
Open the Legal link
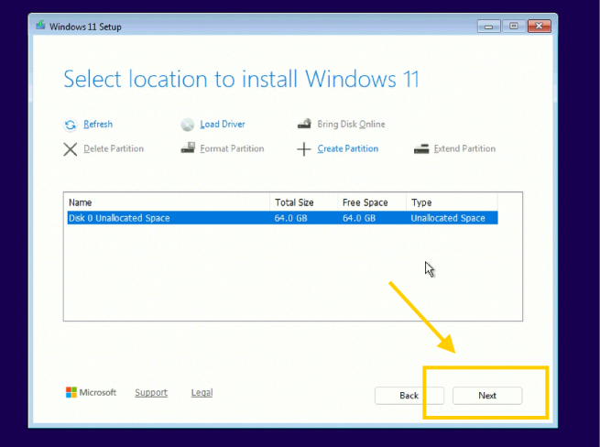click(202, 393)
